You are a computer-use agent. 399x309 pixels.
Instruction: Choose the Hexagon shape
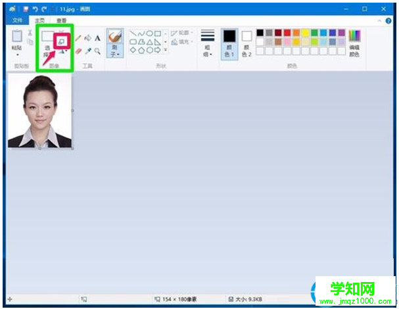[x=150, y=50]
